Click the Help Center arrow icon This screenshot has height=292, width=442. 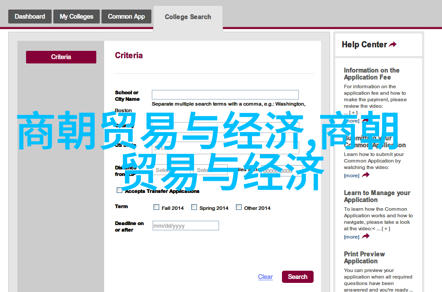coord(393,44)
